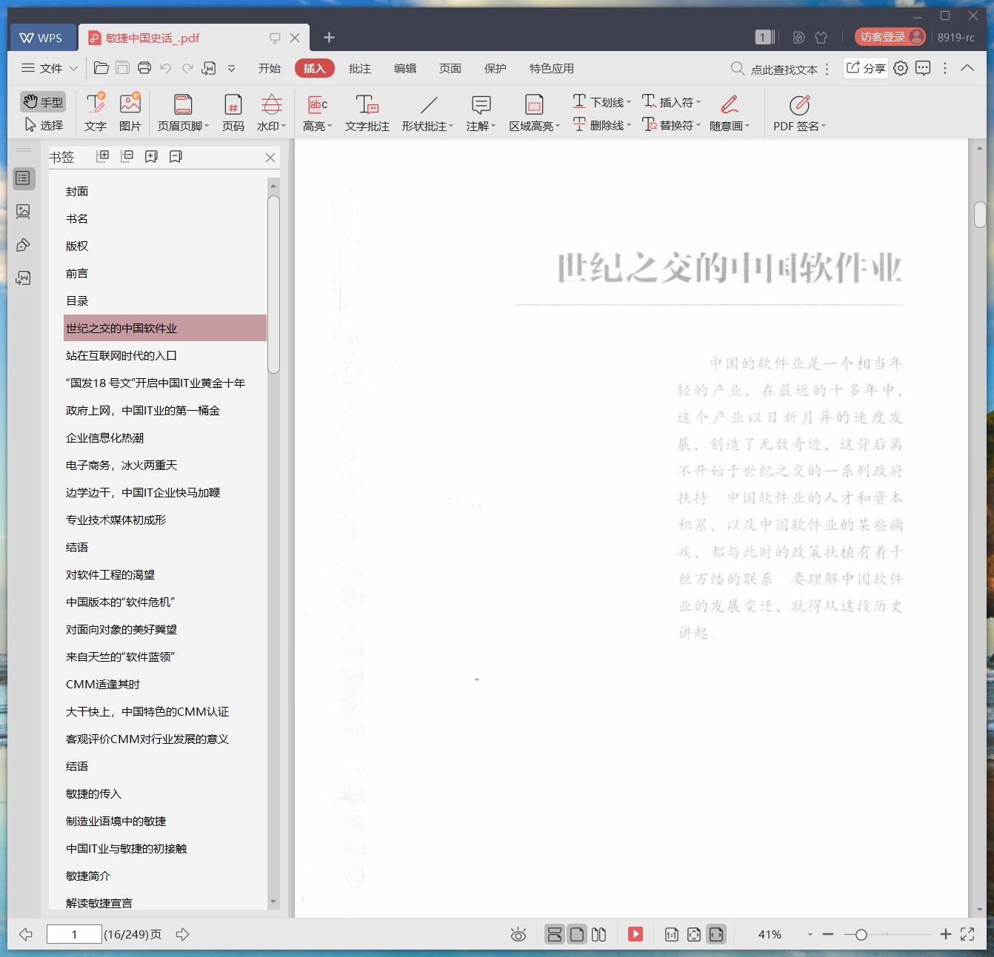The image size is (994, 957).
Task: Toggle eye protection mode icon
Action: pyautogui.click(x=518, y=935)
